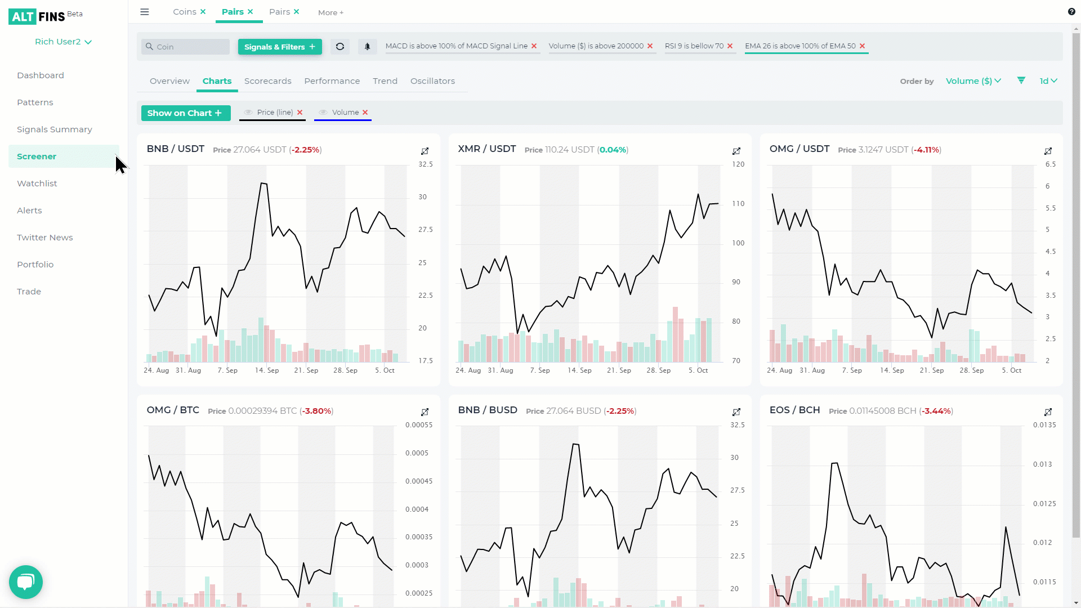Open the help question mark icon
Image resolution: width=1081 pixels, height=608 pixels.
pos(1071,12)
